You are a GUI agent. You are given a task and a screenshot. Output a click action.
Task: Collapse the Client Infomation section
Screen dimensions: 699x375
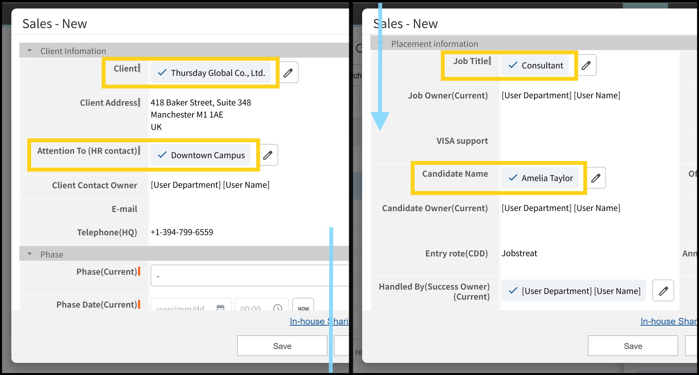[30, 51]
